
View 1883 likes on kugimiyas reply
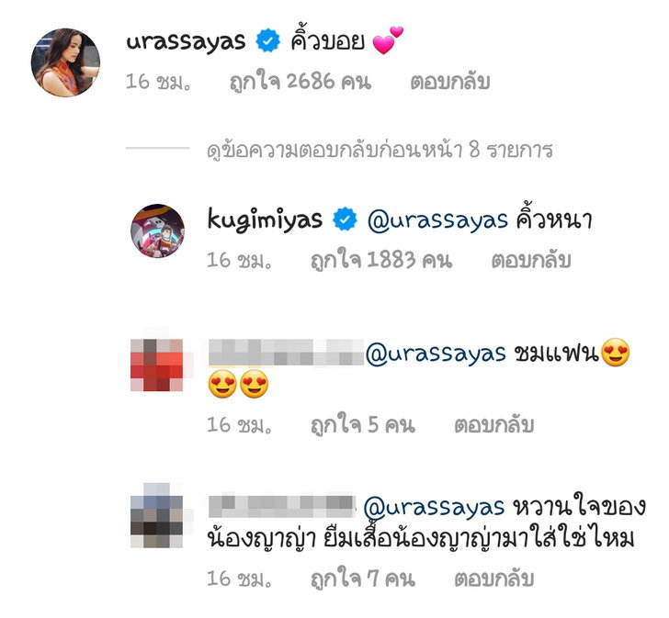381,260
